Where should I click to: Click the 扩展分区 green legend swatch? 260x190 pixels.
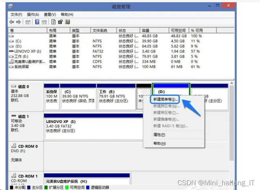click(46, 187)
